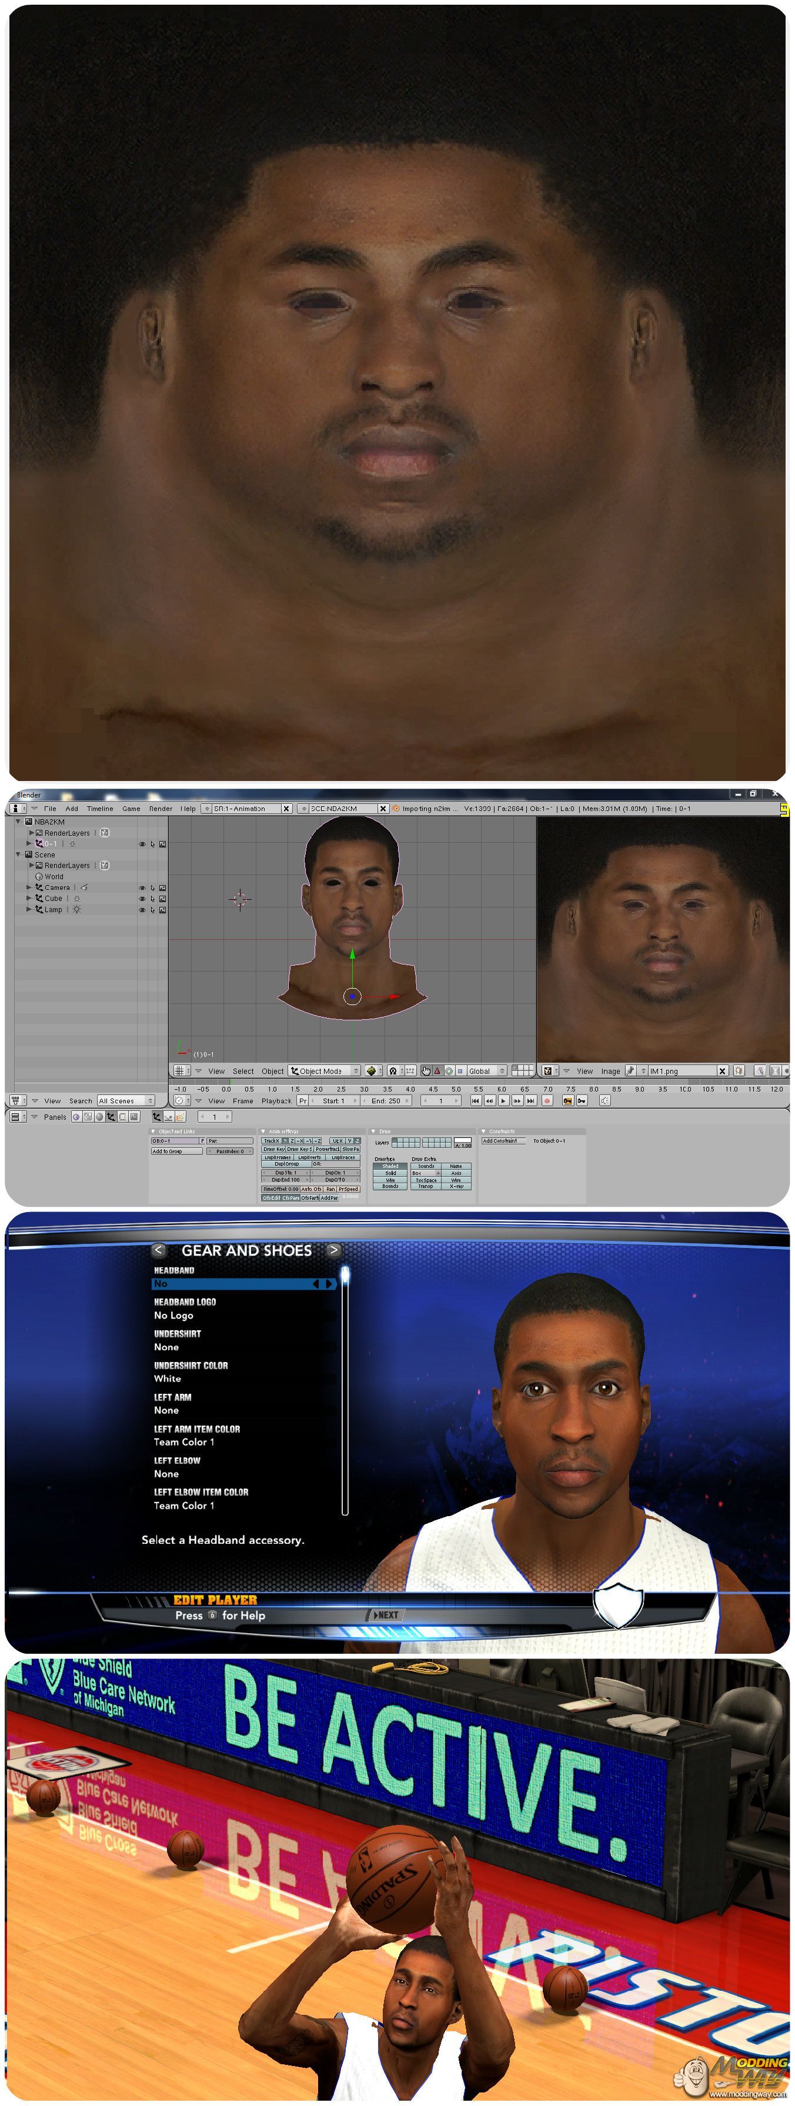Viewport: 795px width, 2106px height.
Task: Toggle selectability arrow for Camera
Action: pos(152,888)
